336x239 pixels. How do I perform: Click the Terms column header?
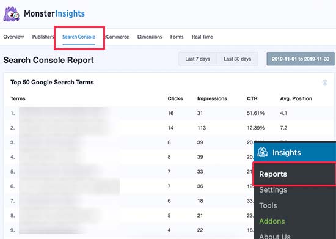coord(18,98)
